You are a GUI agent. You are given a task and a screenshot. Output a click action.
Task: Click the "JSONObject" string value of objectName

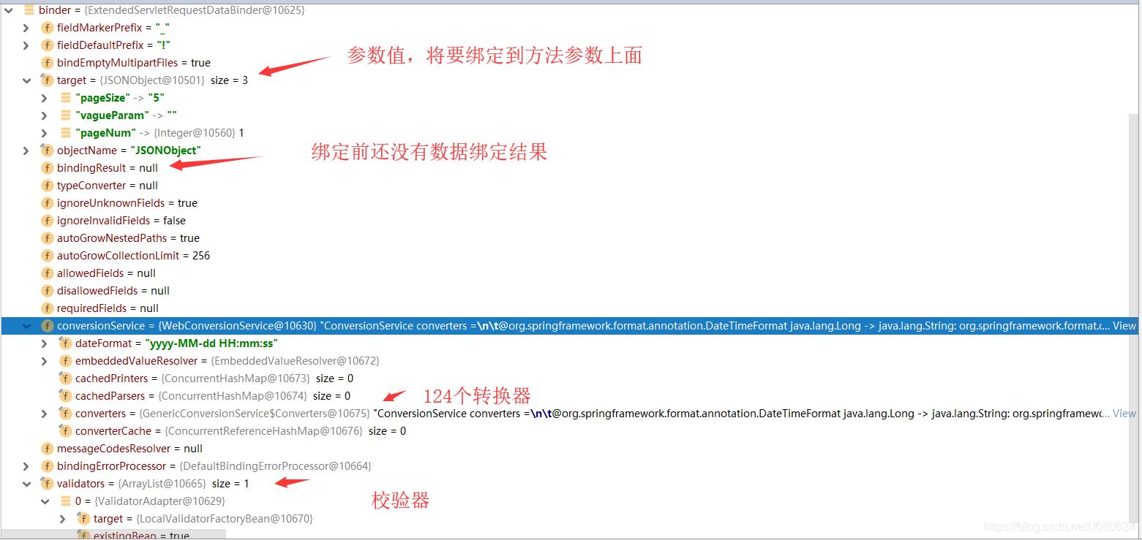[167, 151]
